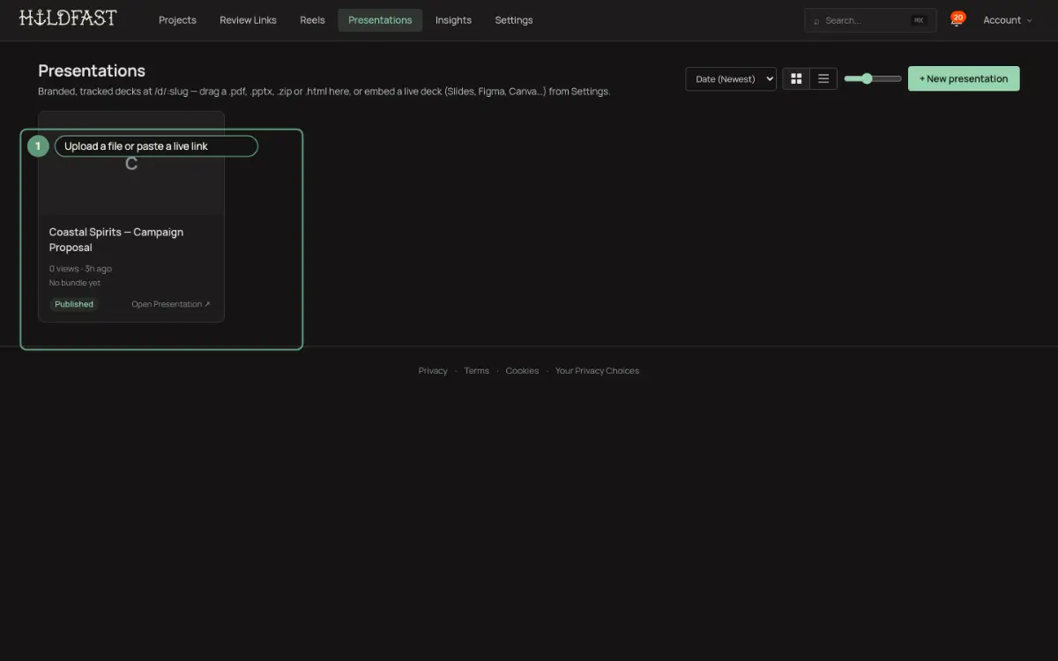This screenshot has height=661, width=1058.
Task: Click the Published status badge
Action: (x=74, y=304)
